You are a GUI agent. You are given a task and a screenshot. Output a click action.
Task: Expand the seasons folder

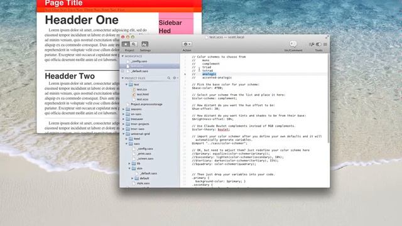(124, 109)
